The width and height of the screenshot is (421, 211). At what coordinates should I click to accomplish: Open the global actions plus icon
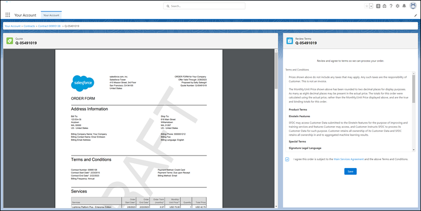pos(378,6)
